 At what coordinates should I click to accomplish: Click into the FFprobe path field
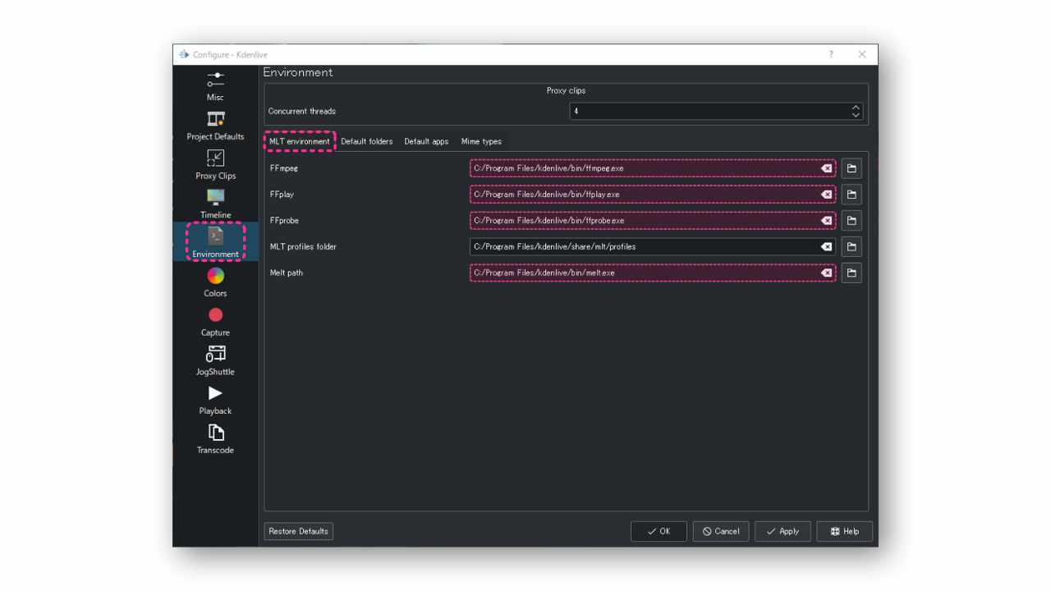click(x=640, y=221)
